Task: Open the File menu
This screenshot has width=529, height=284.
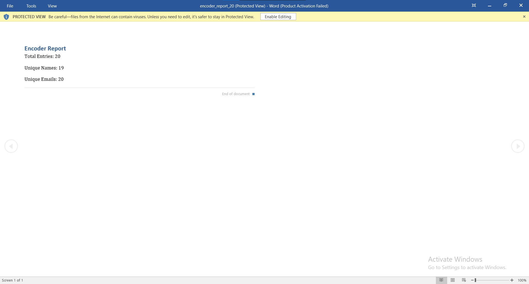Action: pyautogui.click(x=10, y=6)
